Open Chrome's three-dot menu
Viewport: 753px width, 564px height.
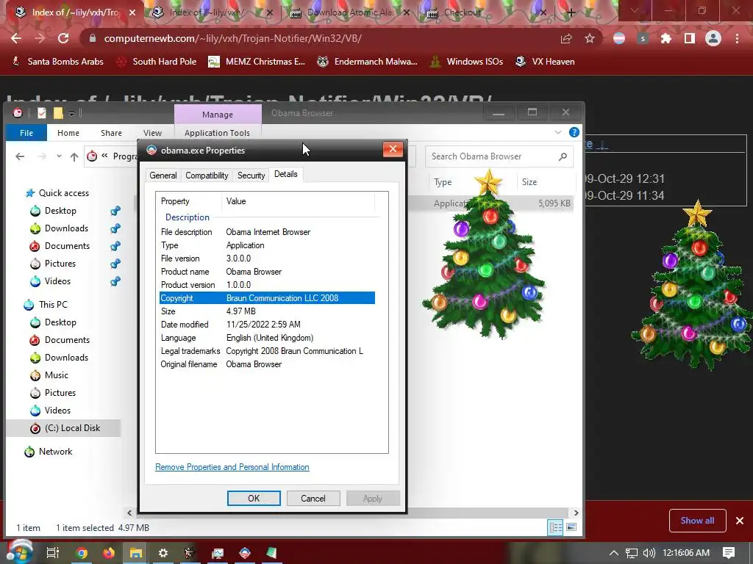pos(737,39)
